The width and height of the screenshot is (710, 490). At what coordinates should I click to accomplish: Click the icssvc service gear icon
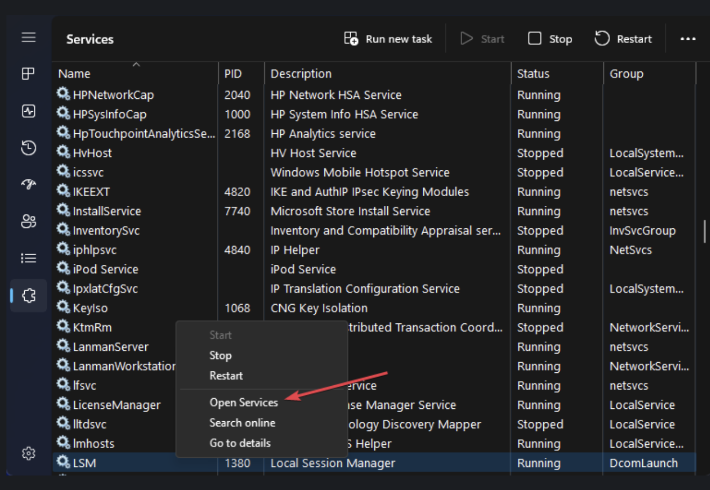tap(63, 171)
